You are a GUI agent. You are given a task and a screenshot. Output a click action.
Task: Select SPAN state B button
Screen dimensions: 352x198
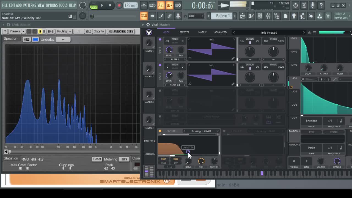tap(44, 31)
